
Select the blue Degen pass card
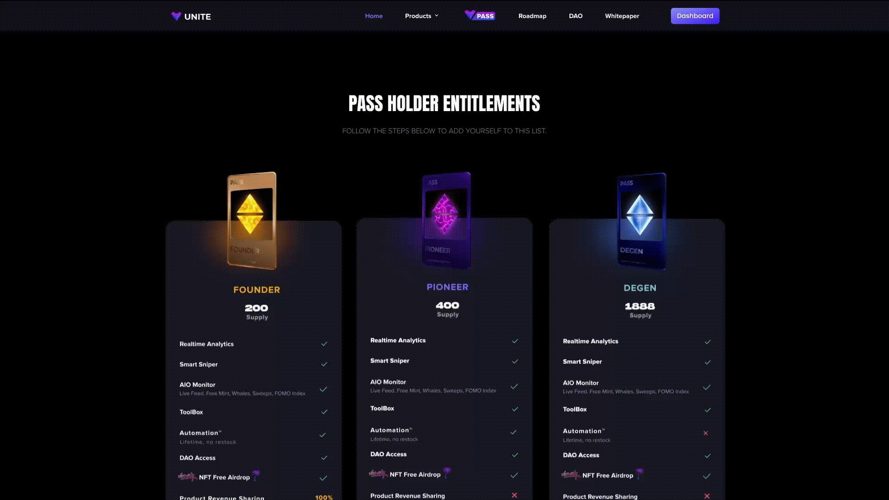pyautogui.click(x=642, y=221)
